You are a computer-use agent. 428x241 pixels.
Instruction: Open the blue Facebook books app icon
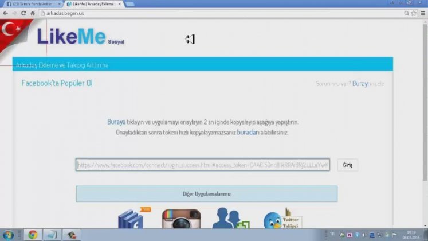(131, 219)
